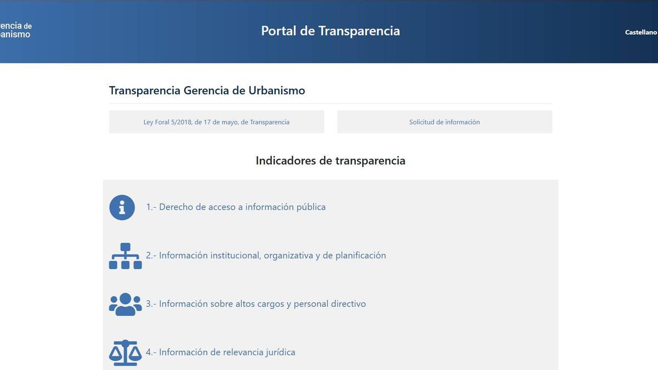
Task: Select Castellano language option
Action: (640, 32)
